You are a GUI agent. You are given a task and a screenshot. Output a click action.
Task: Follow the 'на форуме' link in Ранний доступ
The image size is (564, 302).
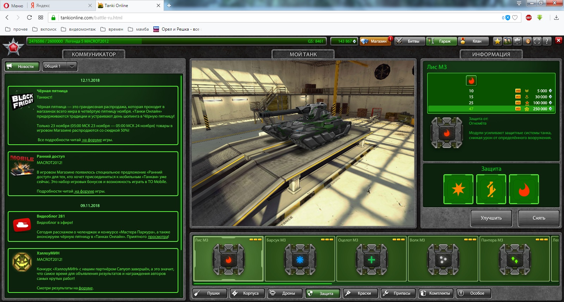tap(84, 191)
